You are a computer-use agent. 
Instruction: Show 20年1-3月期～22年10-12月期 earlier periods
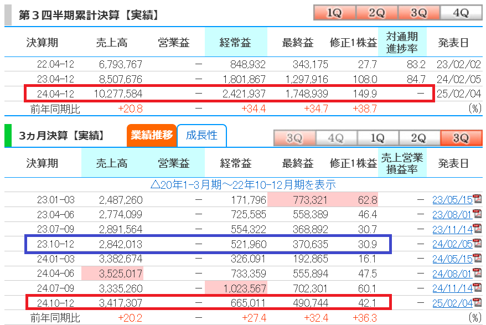pos(243,185)
